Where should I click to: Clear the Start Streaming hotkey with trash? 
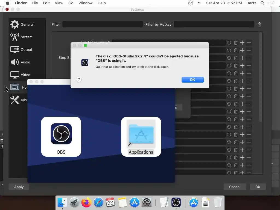tap(236, 43)
